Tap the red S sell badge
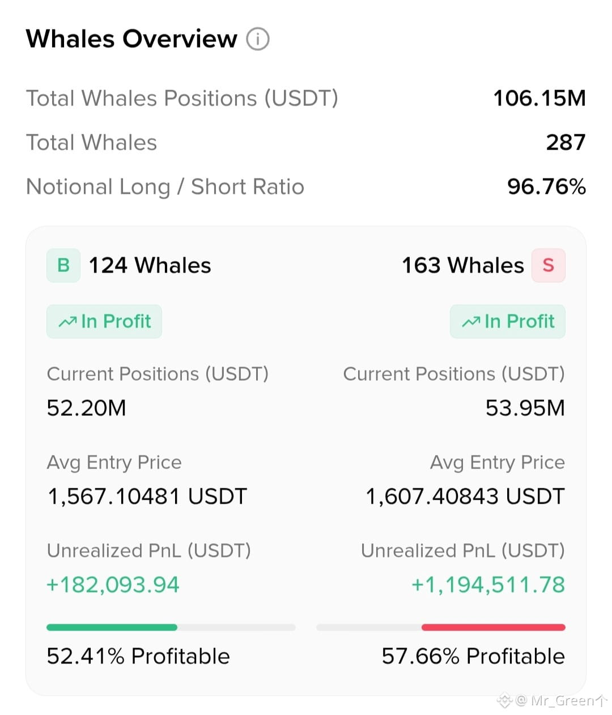 pyautogui.click(x=548, y=265)
